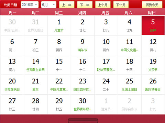165x123 pixels.
Task: Click the 上一年 button
Action: [67, 5]
